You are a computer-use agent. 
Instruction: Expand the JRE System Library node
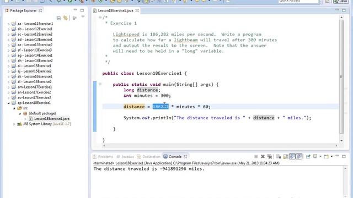(x=14, y=124)
